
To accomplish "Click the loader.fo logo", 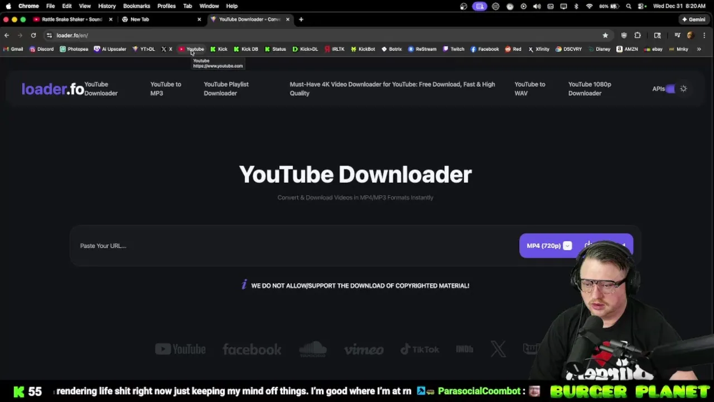I will [x=52, y=89].
